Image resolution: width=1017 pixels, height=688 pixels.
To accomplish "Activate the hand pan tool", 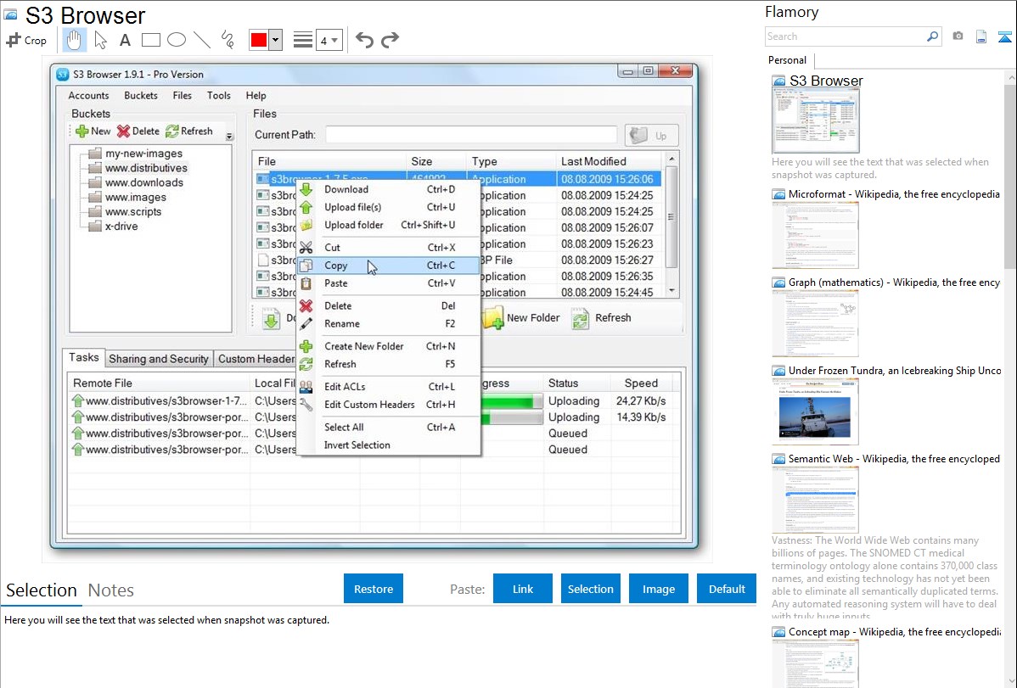I will 75,40.
